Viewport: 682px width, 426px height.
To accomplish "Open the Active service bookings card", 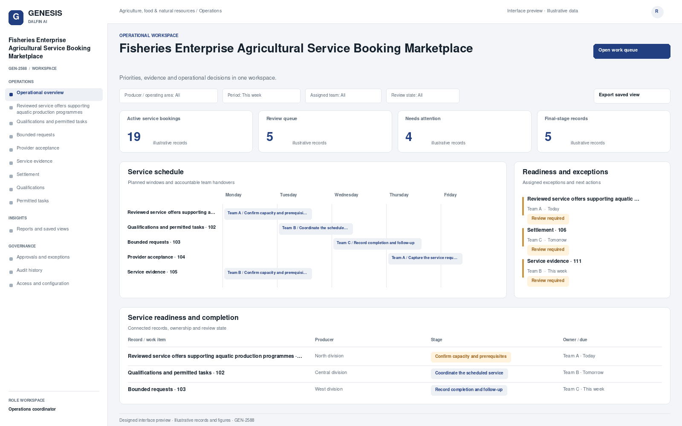I will point(186,131).
